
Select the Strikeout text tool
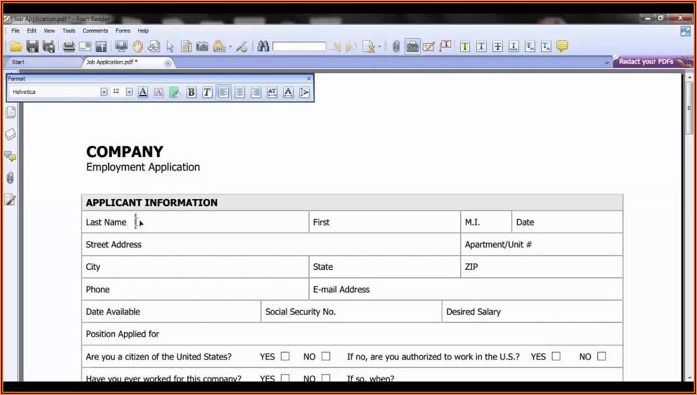coord(497,46)
